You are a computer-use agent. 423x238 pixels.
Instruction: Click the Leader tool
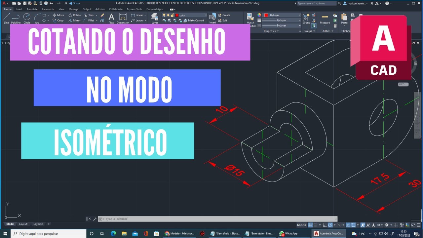click(137, 20)
